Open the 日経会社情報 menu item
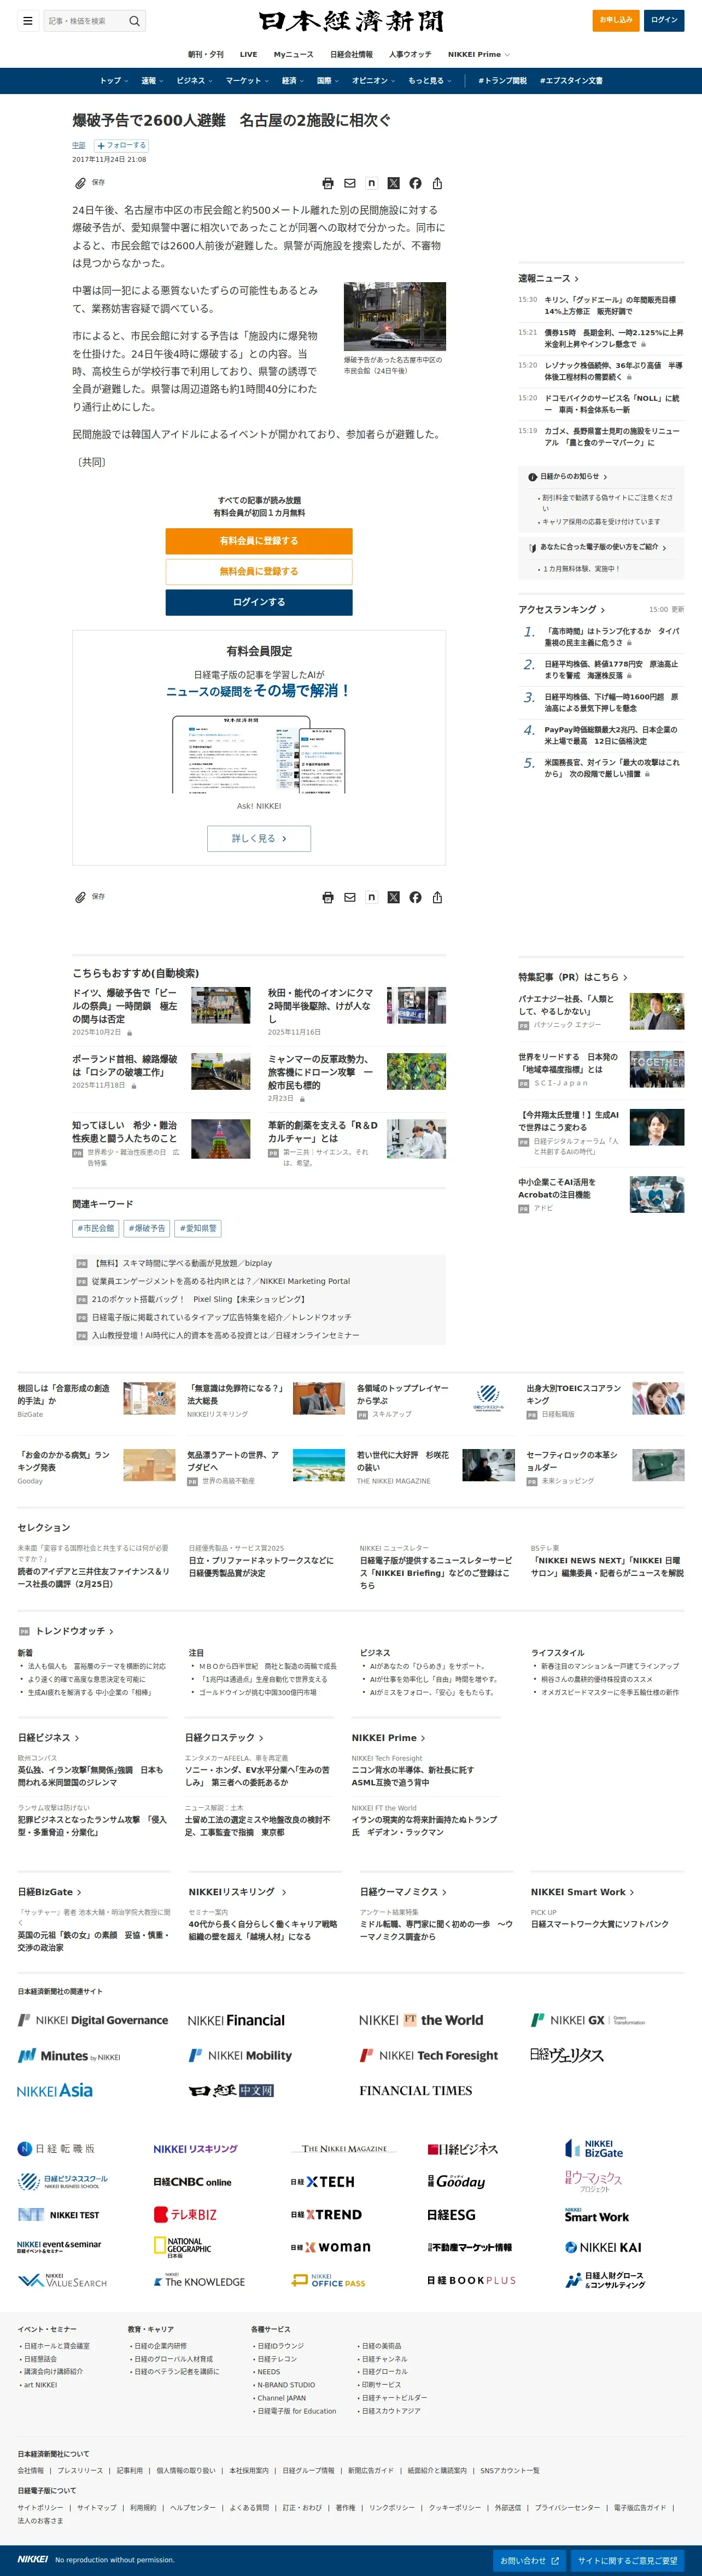This screenshot has width=702, height=2576. point(351,55)
